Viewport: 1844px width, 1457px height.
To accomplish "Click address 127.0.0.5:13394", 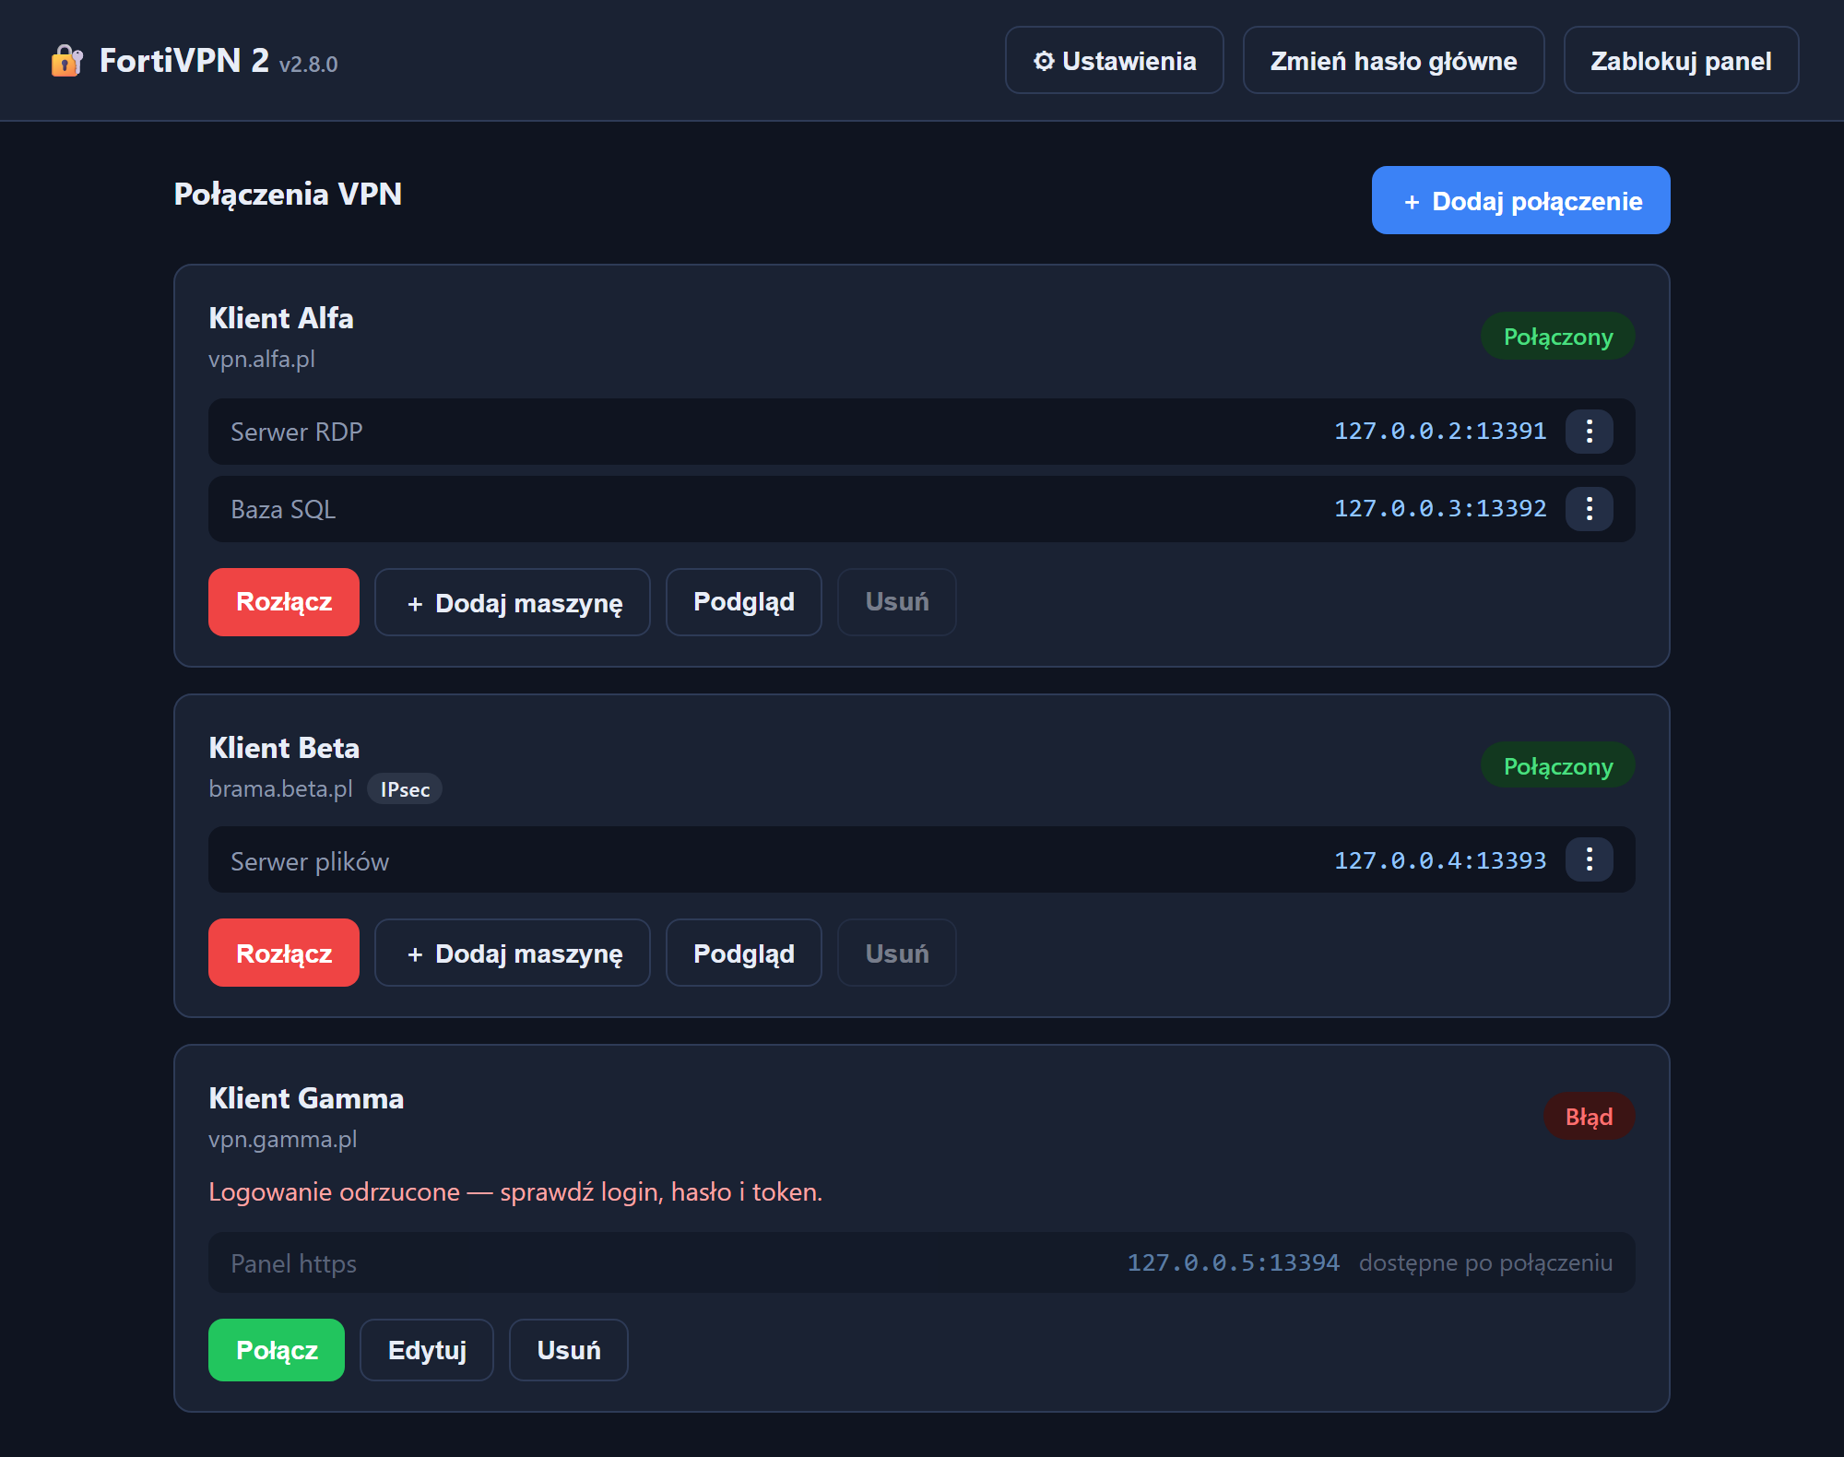I will 1233,1262.
